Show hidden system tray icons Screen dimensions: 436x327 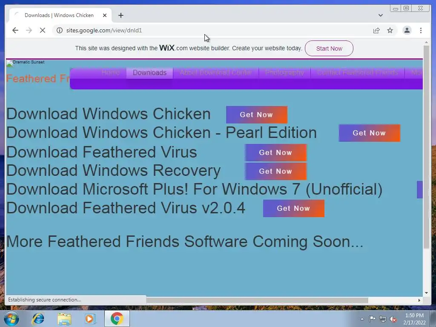pyautogui.click(x=362, y=319)
